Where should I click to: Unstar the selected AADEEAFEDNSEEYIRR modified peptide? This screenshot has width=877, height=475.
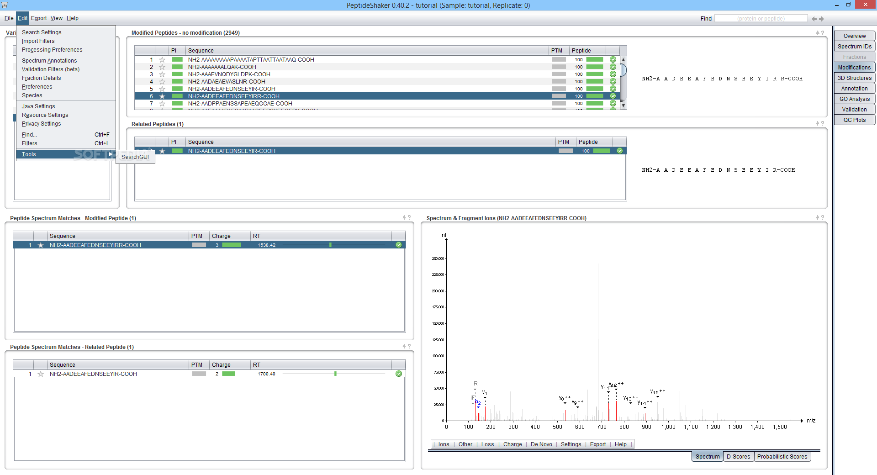tap(162, 96)
